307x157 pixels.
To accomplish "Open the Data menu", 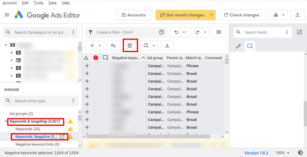I will point(52,3).
